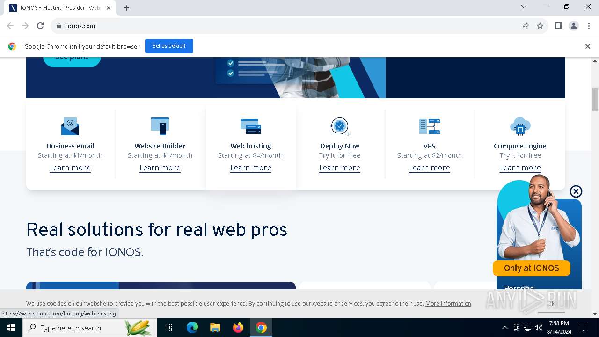Screen dimensions: 599x337
Task: Click the Compute Engine cloud icon
Action: coord(520,126)
